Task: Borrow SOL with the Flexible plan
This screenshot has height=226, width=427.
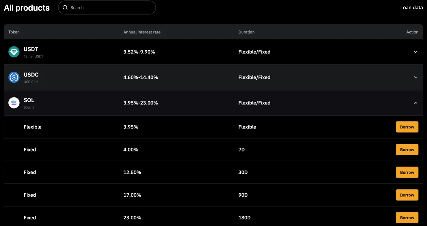Action: coord(407,127)
